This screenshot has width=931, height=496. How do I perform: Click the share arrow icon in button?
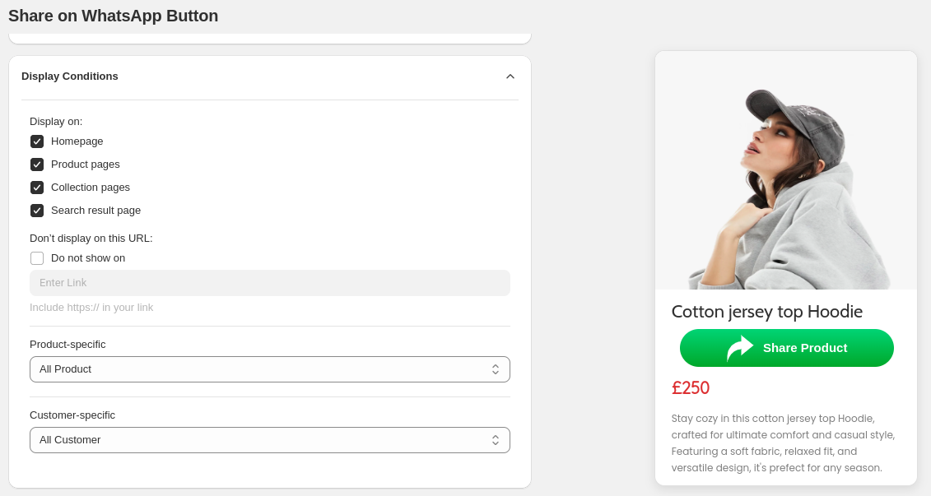pyautogui.click(x=739, y=348)
